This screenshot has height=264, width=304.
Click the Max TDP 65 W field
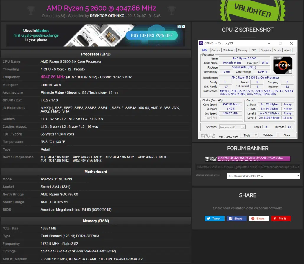pos(265,63)
